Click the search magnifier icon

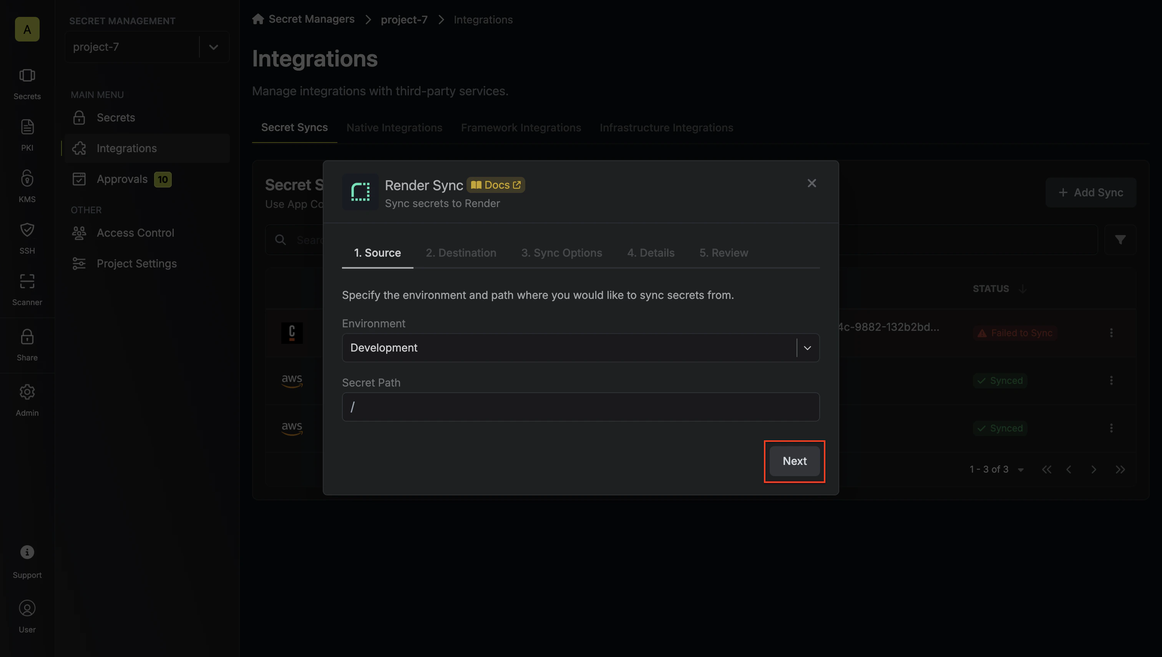pos(280,240)
